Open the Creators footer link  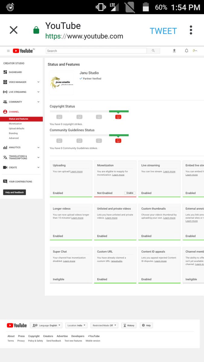(x=48, y=336)
